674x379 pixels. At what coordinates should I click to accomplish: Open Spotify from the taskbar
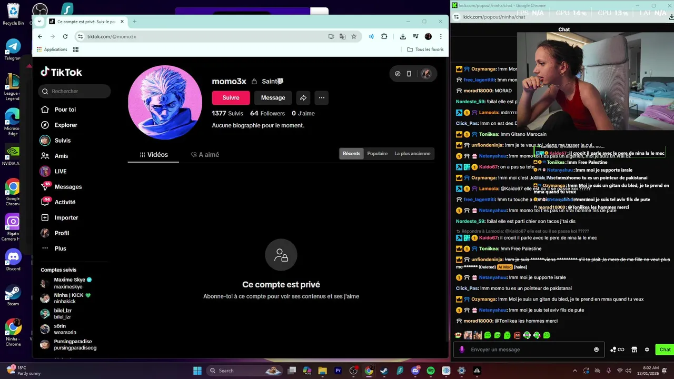tap(431, 371)
